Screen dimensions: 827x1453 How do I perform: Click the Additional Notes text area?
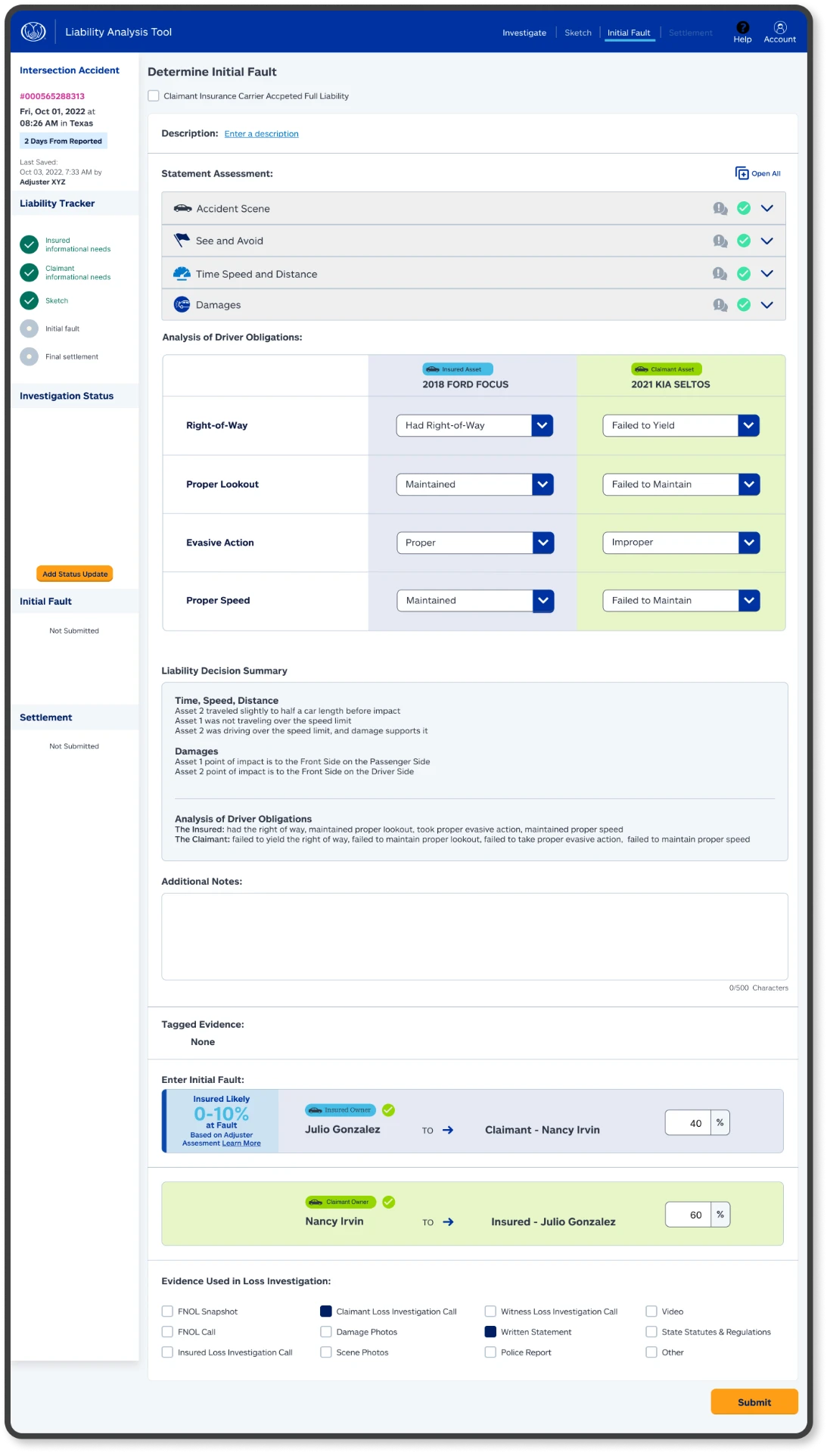(x=474, y=937)
